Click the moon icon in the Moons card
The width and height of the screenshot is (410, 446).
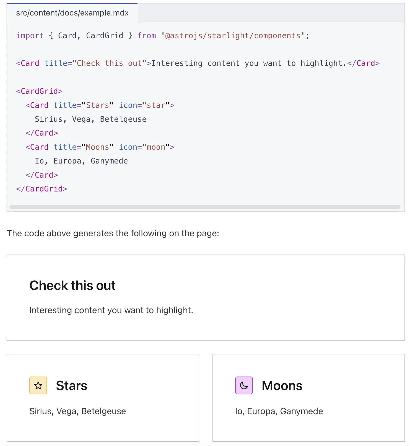click(244, 385)
